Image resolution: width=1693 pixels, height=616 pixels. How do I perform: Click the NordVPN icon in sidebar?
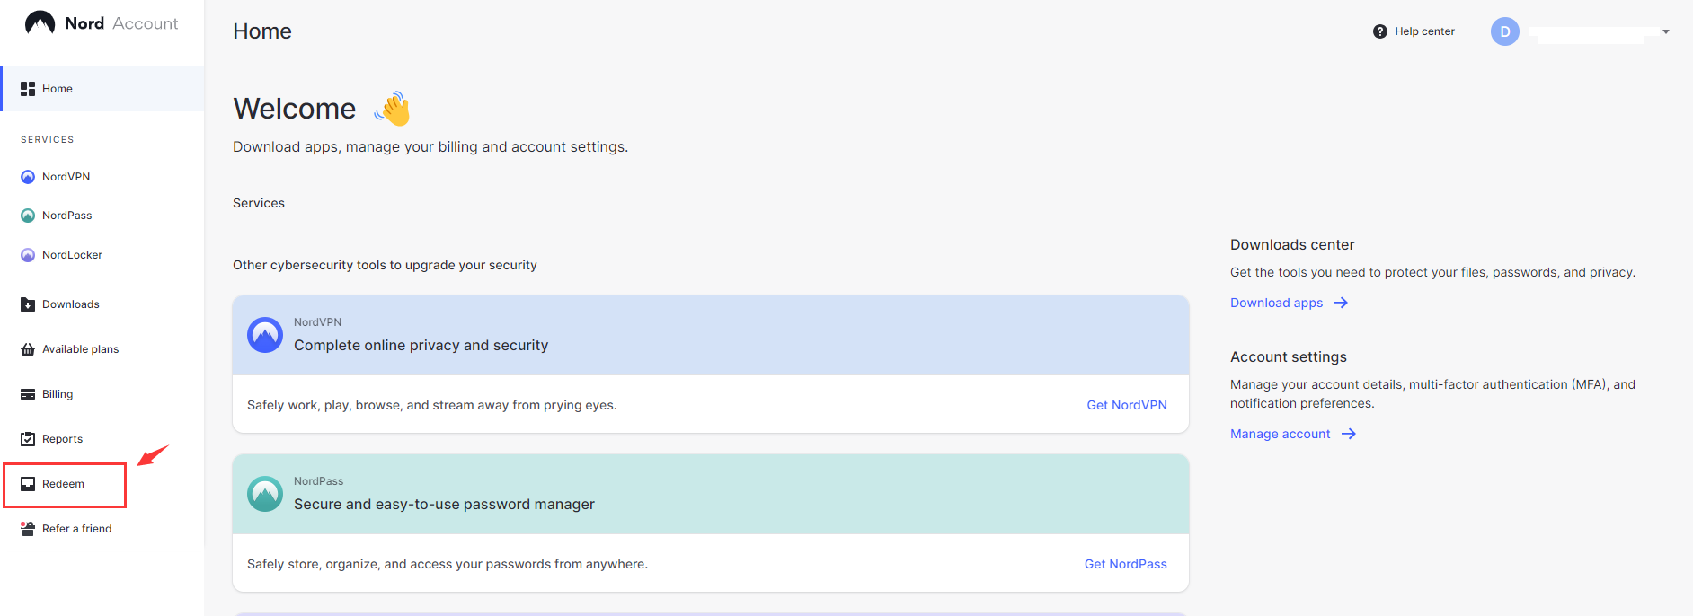28,177
